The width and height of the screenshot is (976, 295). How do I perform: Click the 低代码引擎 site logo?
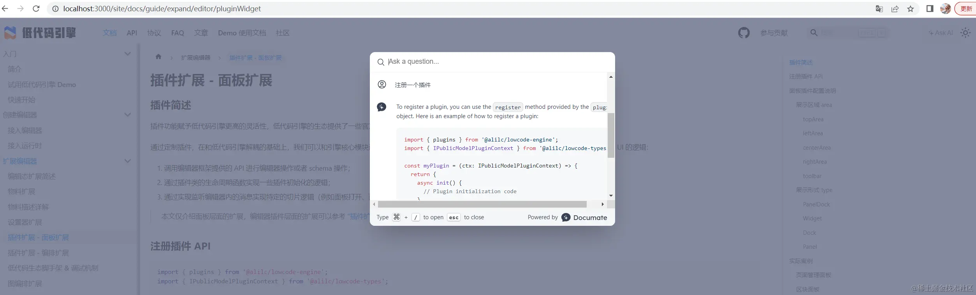(40, 33)
